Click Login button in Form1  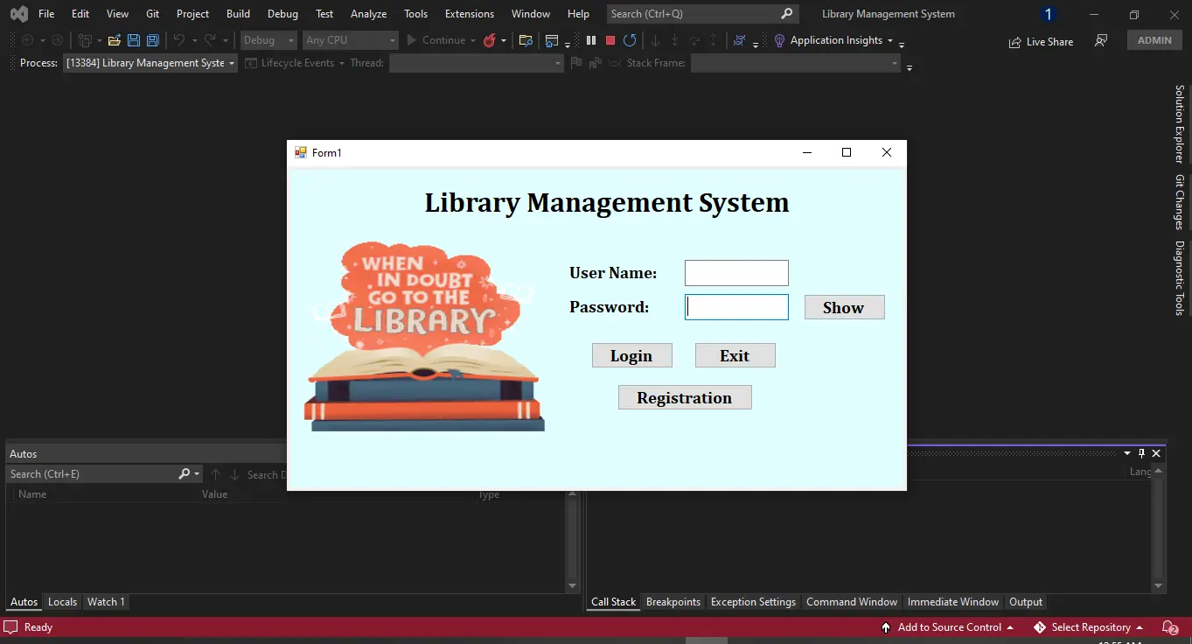(x=631, y=355)
